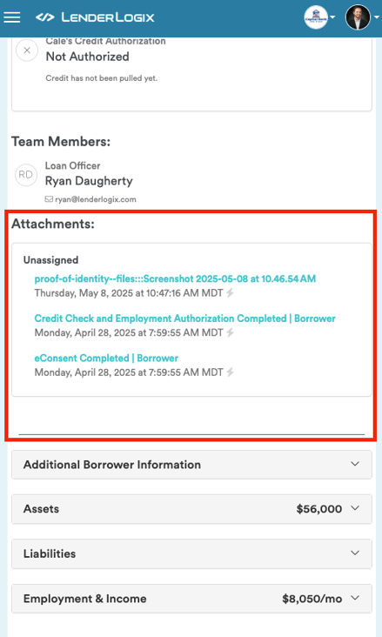
Task: Click the LenderLogix code-bracket logo icon
Action: click(44, 17)
